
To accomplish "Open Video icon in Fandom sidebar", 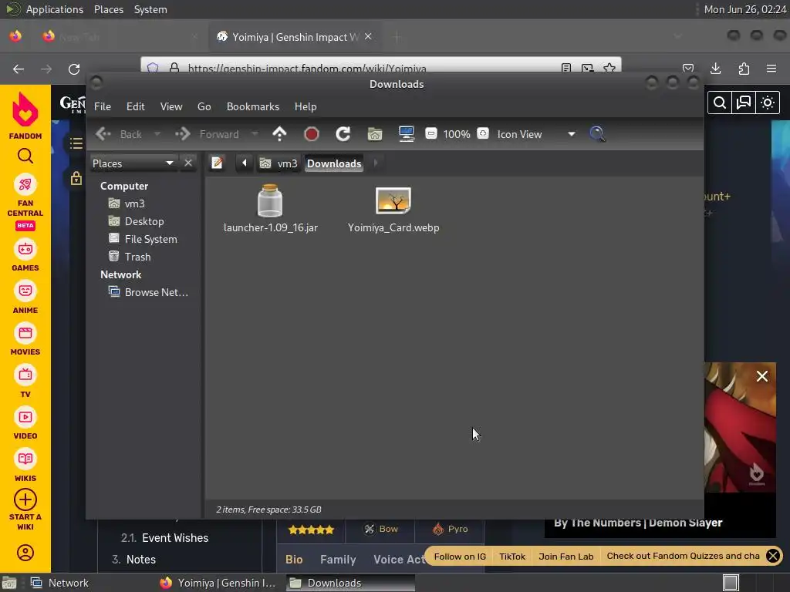I will coord(25,417).
